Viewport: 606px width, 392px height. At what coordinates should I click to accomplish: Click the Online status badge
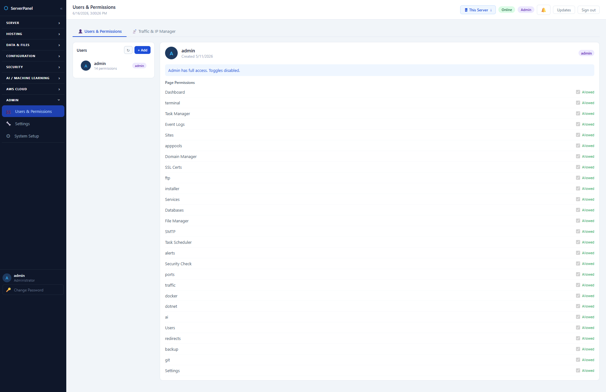tap(507, 10)
